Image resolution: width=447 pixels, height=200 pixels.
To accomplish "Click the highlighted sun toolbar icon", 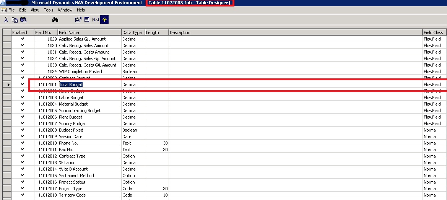I will click(104, 20).
